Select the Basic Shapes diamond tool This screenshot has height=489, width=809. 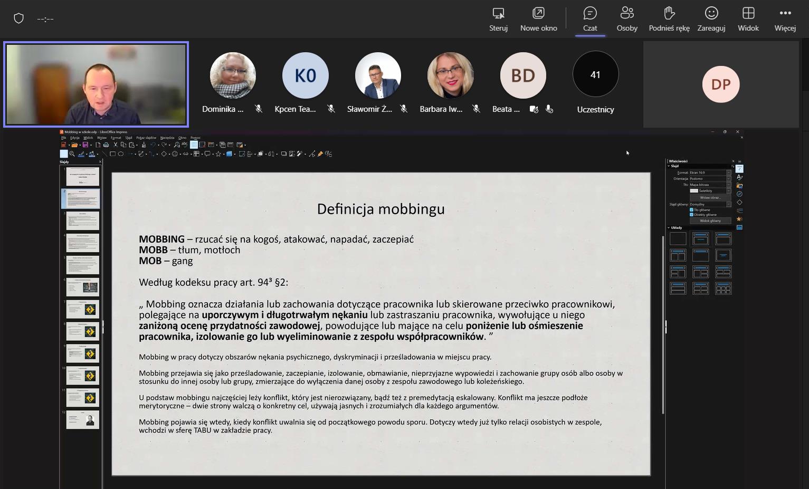[164, 154]
